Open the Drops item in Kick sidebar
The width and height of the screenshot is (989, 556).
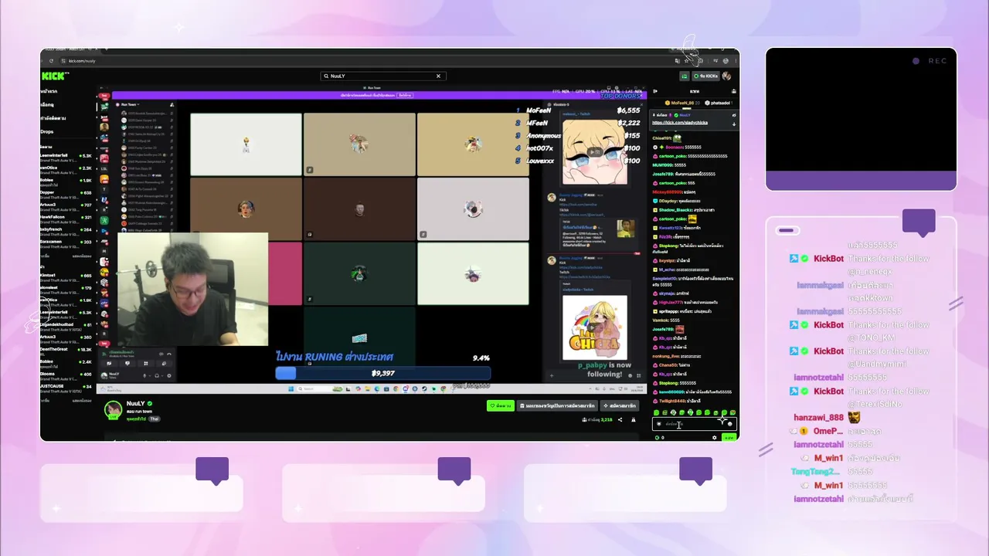(48, 131)
